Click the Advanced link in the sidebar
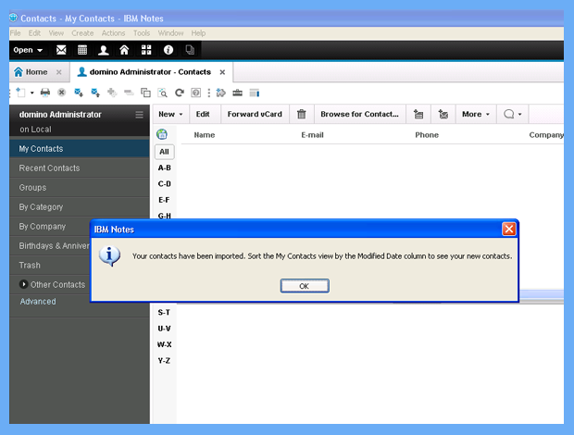 point(38,302)
